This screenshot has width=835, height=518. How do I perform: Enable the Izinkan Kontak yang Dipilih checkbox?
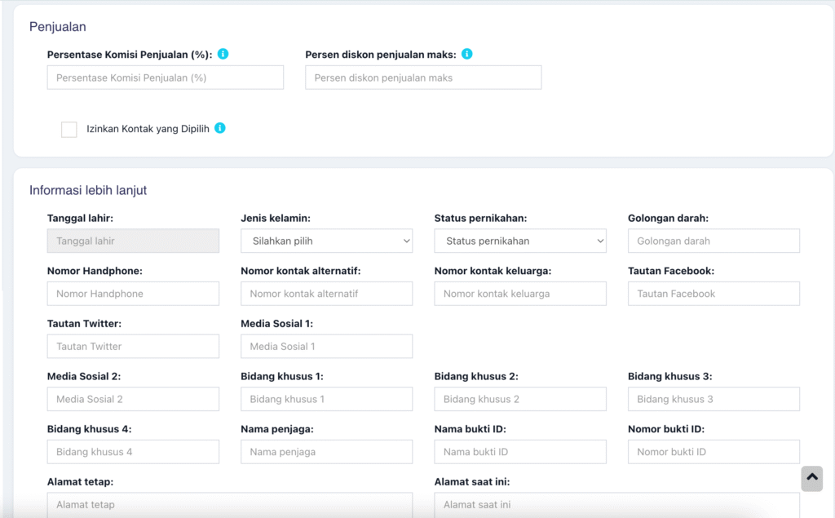point(69,130)
